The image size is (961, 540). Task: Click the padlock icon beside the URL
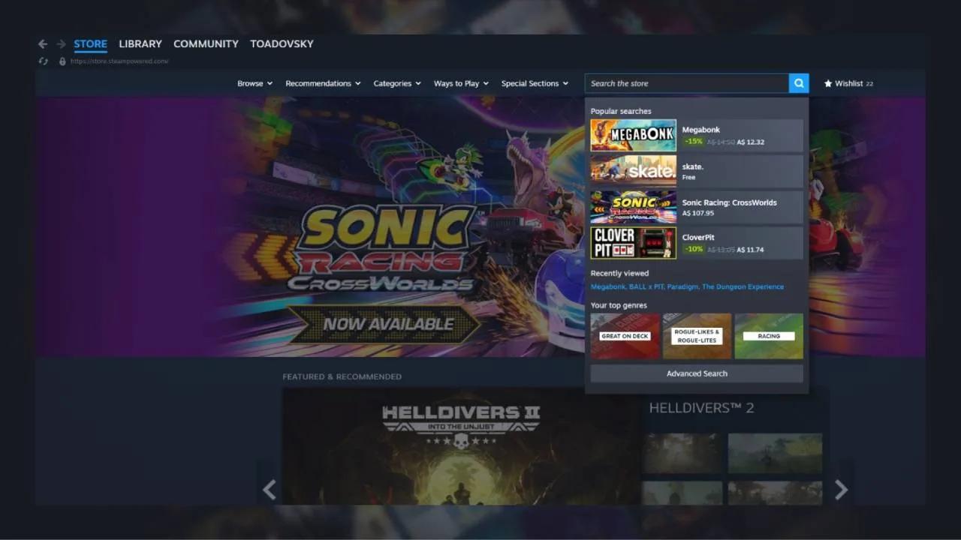click(x=63, y=61)
